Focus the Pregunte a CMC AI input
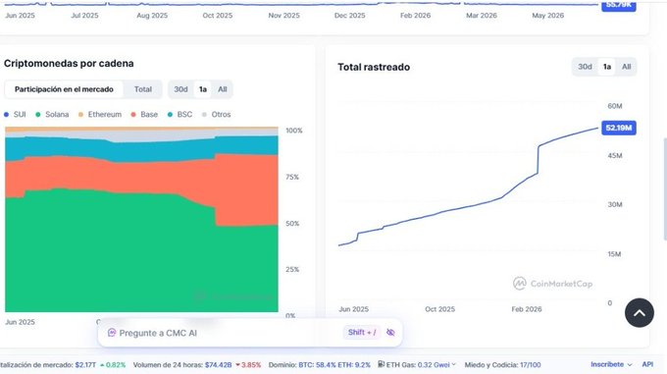The height and width of the screenshot is (374, 667). tap(250, 333)
